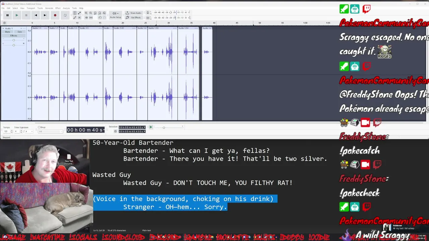The image size is (429, 241).
Task: Open timeline options gear icon
Action: point(4,23)
